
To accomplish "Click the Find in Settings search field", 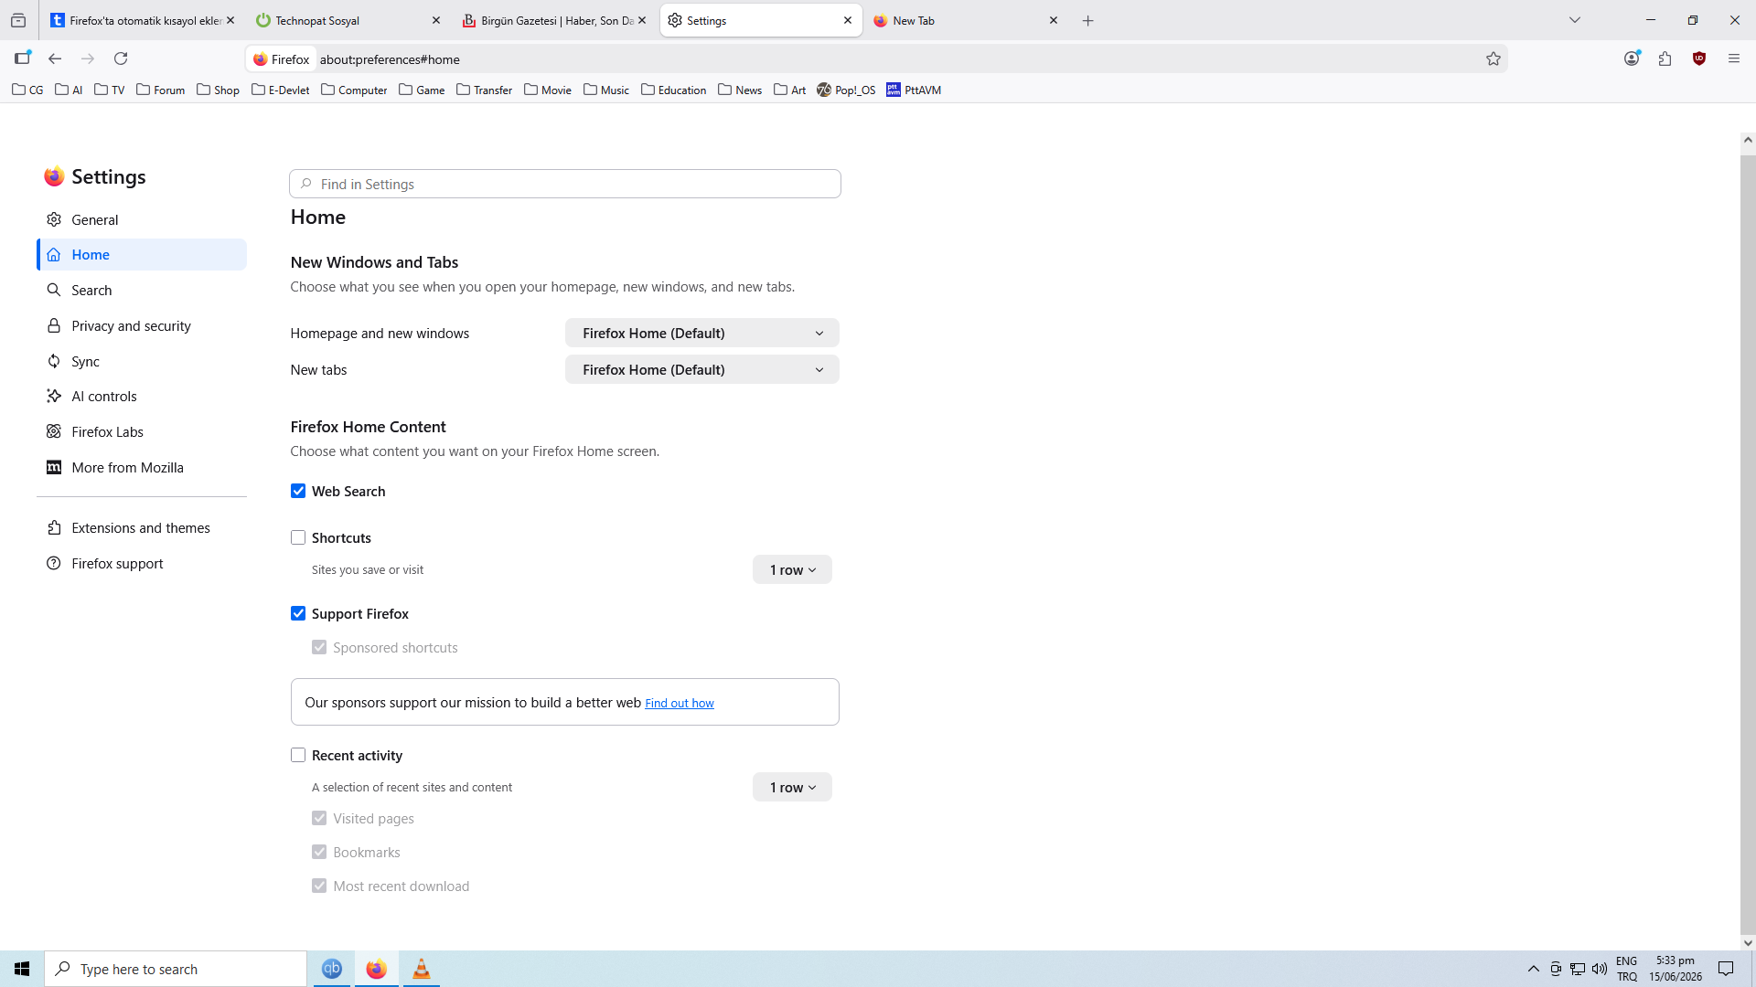I will pos(565,184).
